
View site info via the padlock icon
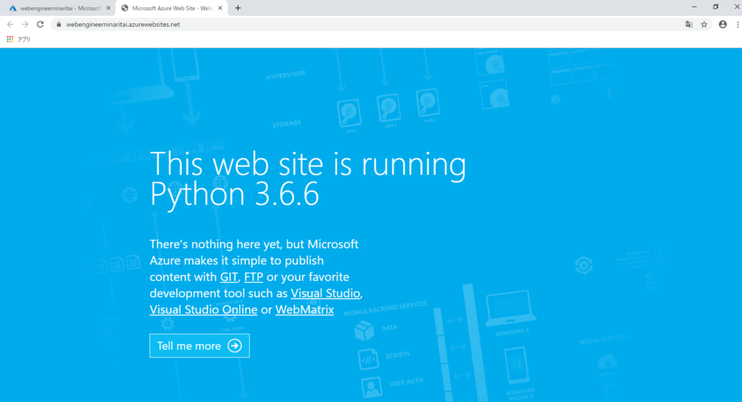pyautogui.click(x=59, y=25)
